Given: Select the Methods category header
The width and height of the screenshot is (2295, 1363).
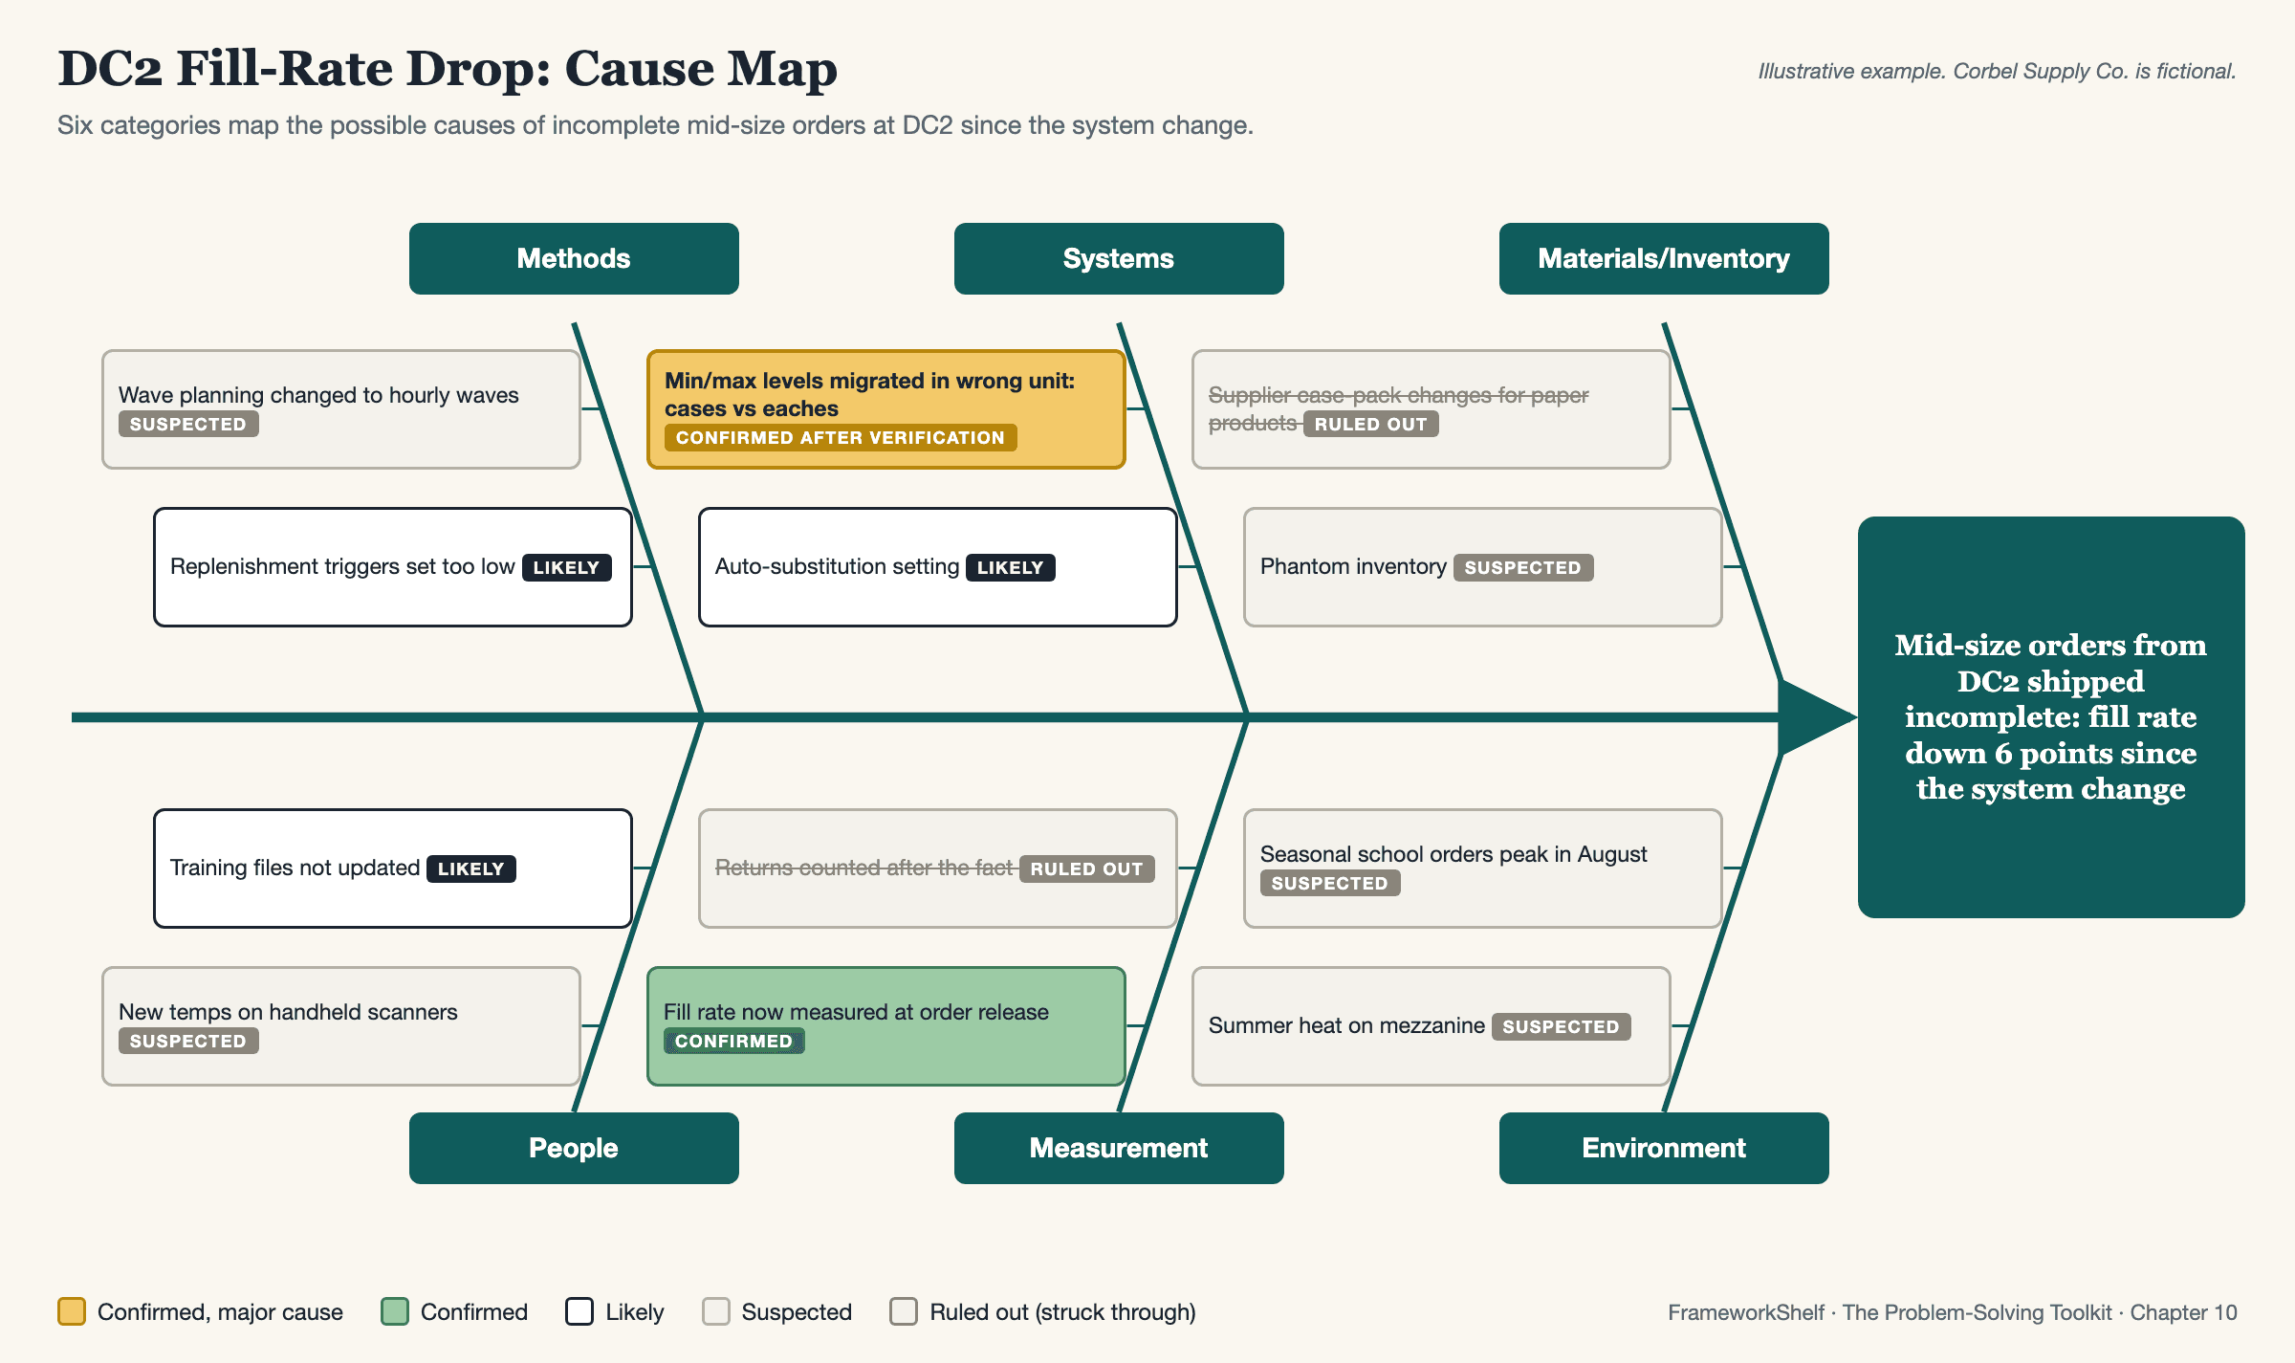Looking at the screenshot, I should 574,258.
